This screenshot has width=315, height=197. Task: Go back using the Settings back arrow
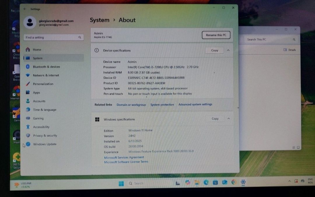point(25,9)
